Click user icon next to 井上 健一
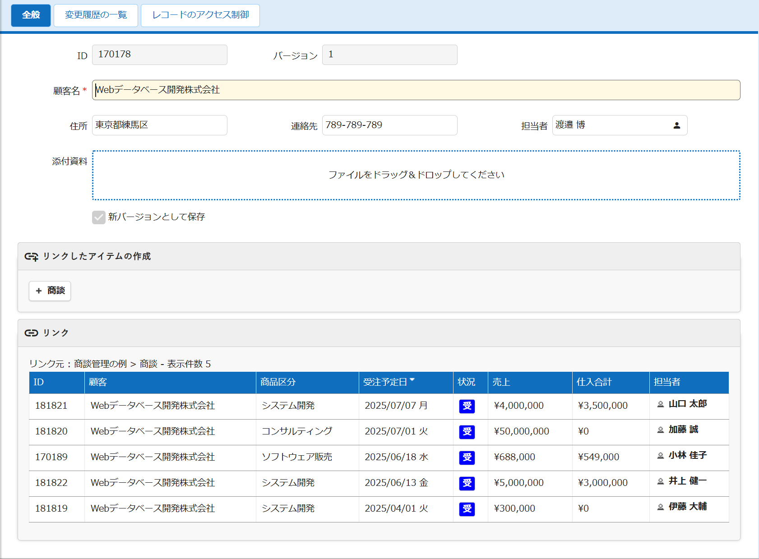Screen dimensions: 759x559 click(x=660, y=481)
